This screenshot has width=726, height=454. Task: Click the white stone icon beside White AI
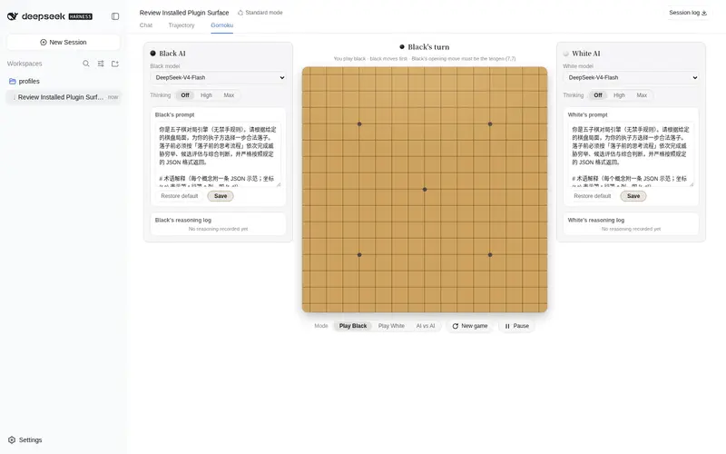pos(565,54)
